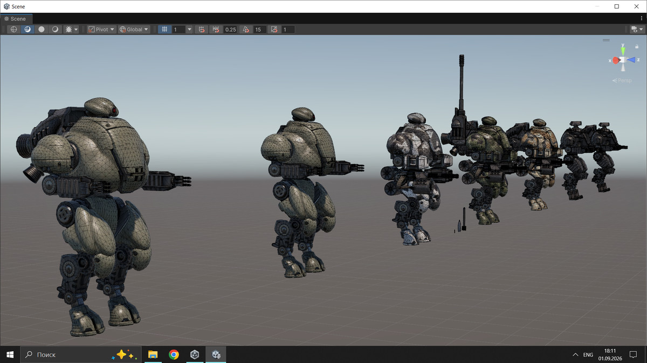Screen dimensions: 647x363
Task: Edit the scale snap value field
Action: [x=288, y=30]
